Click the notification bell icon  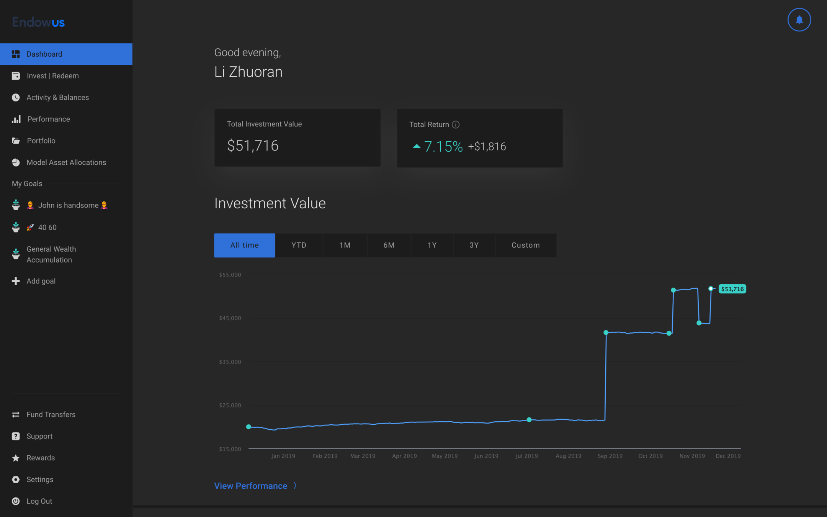coord(799,20)
